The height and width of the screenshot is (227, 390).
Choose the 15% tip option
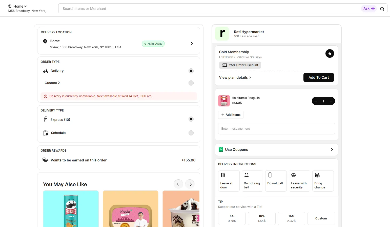291,218
